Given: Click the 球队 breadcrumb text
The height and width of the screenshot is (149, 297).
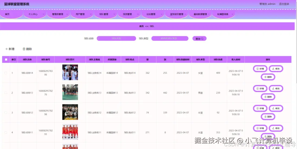Looking at the screenshot, I should pos(152,26).
